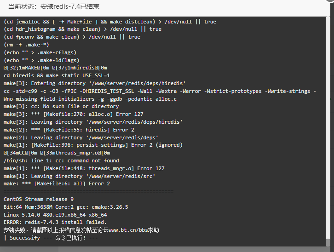Click the 'cc: command not found' line
The image size is (334, 252).
click(61, 160)
